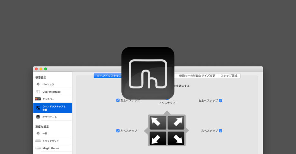Screen dimensions: 296x154
Task: Click the 標準設定 section header
Action: coord(41,78)
